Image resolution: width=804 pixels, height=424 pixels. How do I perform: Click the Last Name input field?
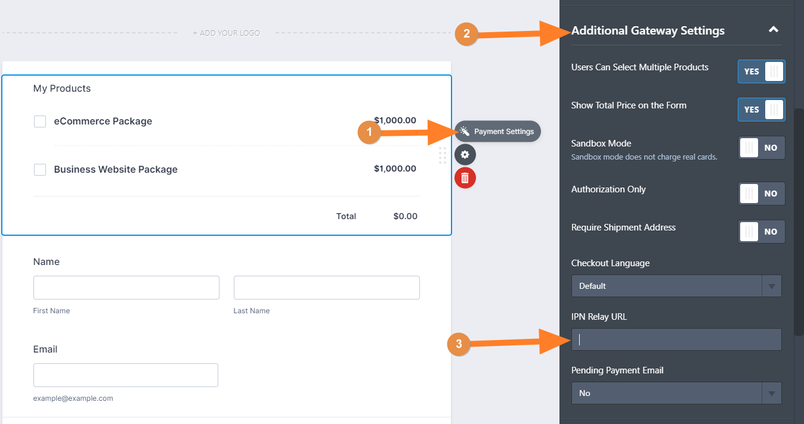(326, 288)
